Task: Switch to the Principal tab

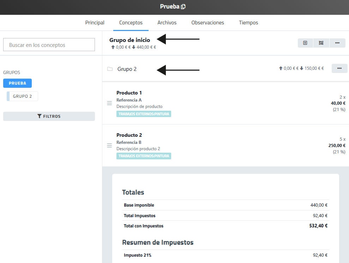Action: (95, 23)
